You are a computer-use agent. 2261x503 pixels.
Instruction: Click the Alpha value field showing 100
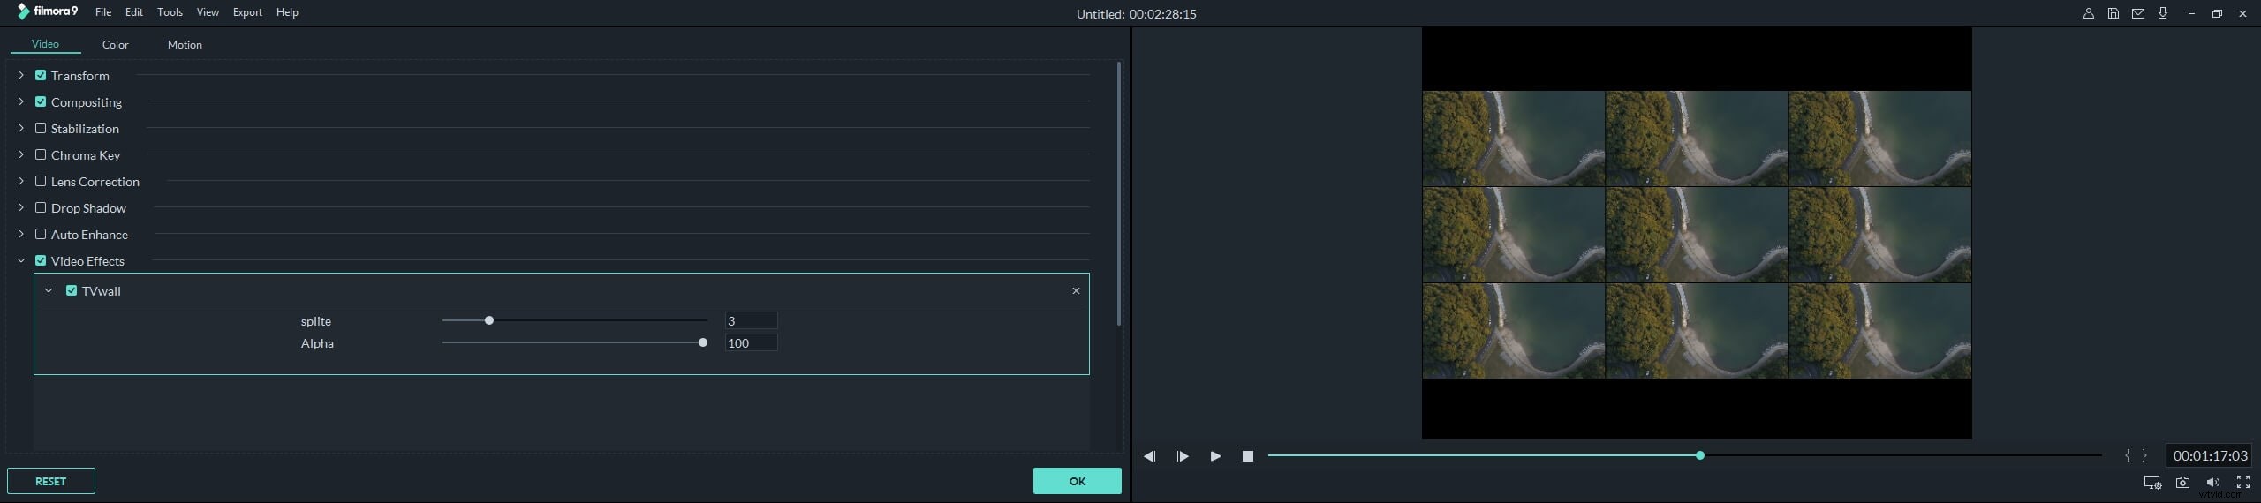click(x=751, y=343)
